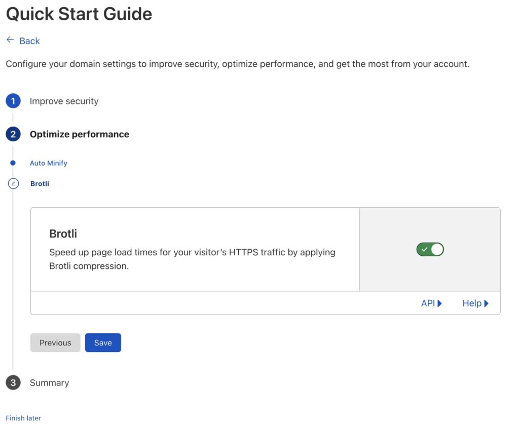Open the Optimize performance step

click(80, 134)
